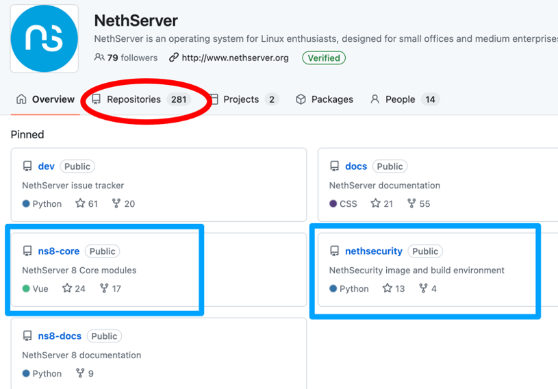
Task: Open the nethsecurity repository link
Action: 374,251
